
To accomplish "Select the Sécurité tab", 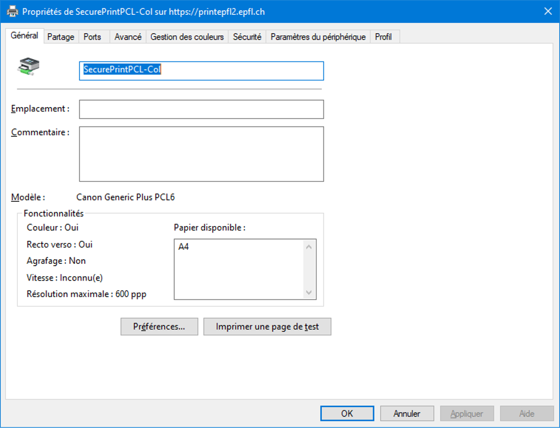I will point(247,37).
